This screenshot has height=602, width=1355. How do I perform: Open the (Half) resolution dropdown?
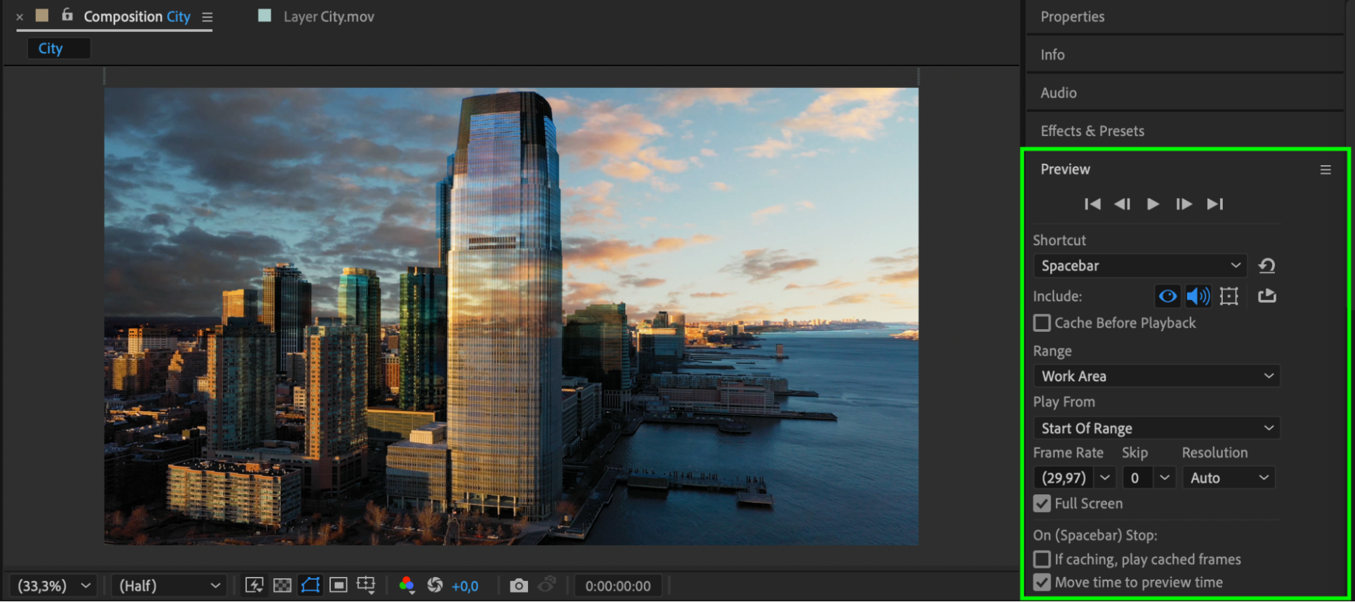(168, 586)
